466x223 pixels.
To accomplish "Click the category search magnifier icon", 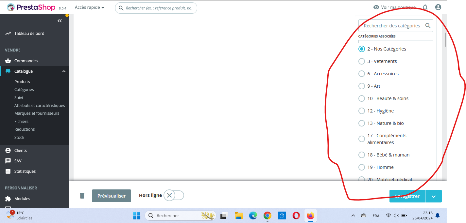I will pos(428,25).
